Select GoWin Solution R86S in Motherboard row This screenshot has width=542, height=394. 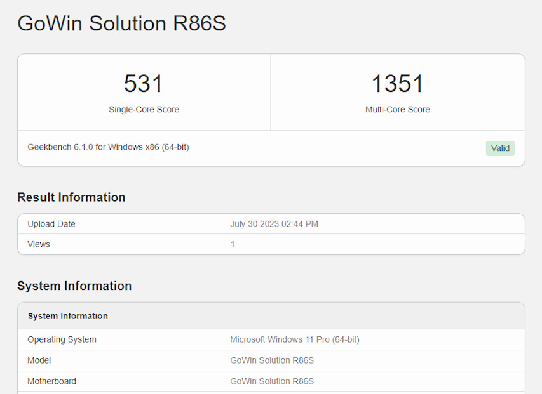click(x=272, y=381)
